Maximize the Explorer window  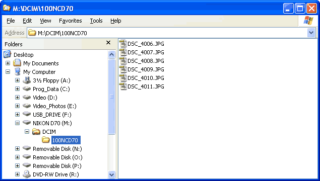[300, 9]
